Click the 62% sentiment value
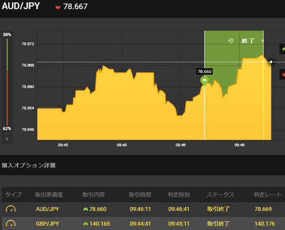Screen dimensions: 285x230 click(7, 129)
